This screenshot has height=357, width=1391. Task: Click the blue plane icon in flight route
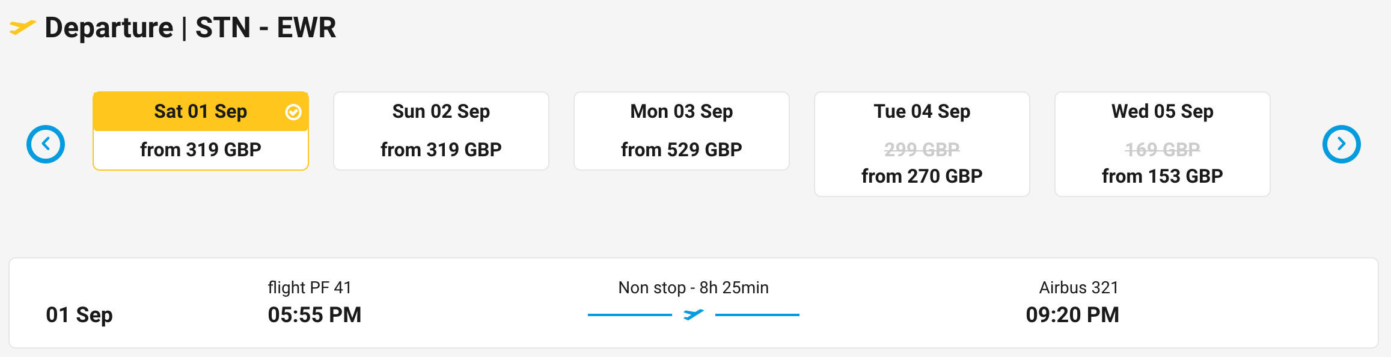coord(693,314)
